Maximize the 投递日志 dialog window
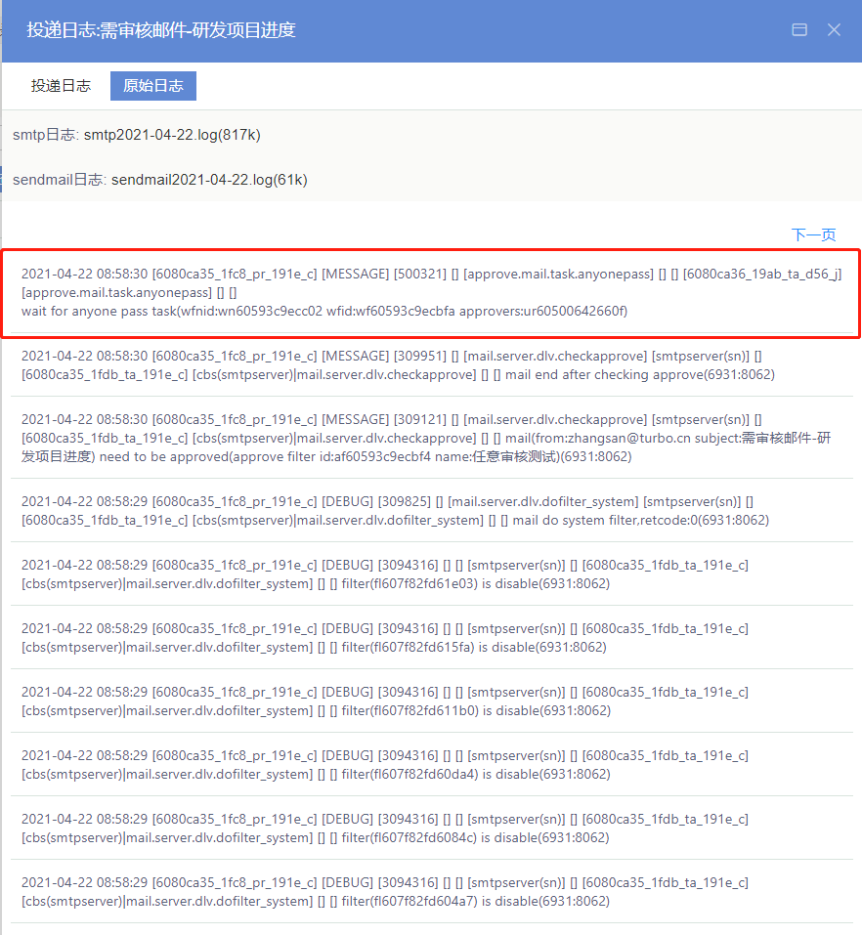Viewport: 862px width, 935px height. 799,30
